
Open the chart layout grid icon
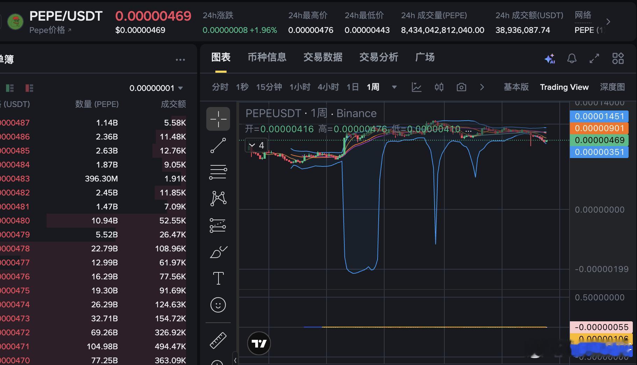(x=618, y=58)
